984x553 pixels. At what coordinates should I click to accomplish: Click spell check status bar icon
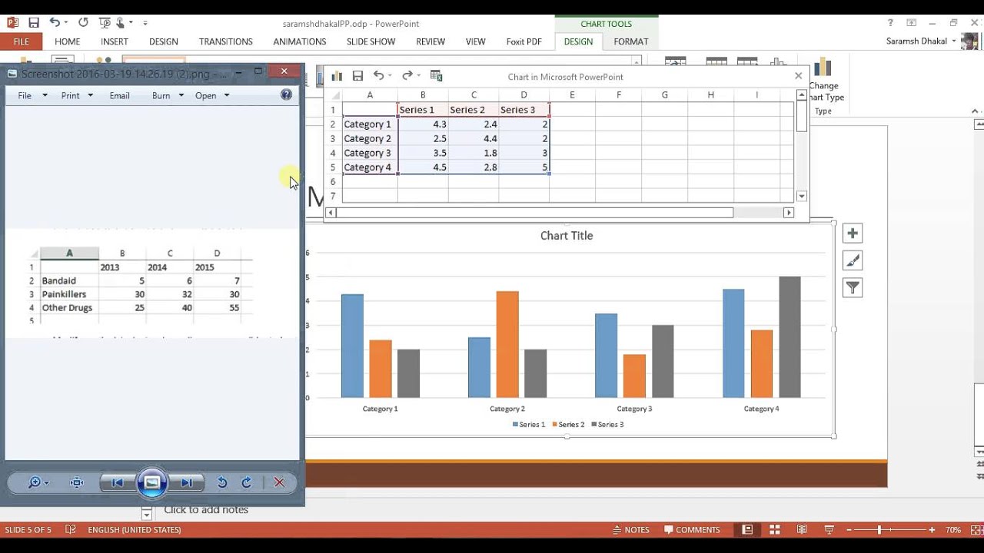pos(71,530)
